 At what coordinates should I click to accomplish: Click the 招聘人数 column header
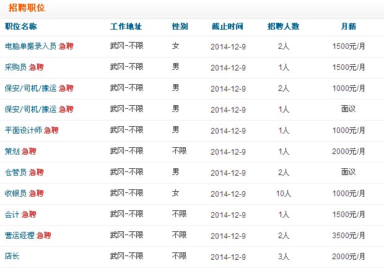click(x=283, y=27)
